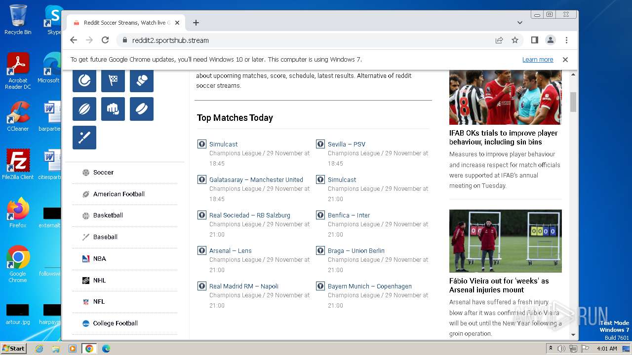Bookmark this page with the star icon

tap(515, 40)
